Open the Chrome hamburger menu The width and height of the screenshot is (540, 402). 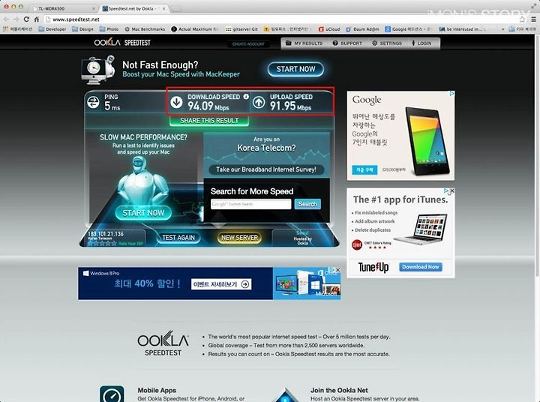pos(533,19)
